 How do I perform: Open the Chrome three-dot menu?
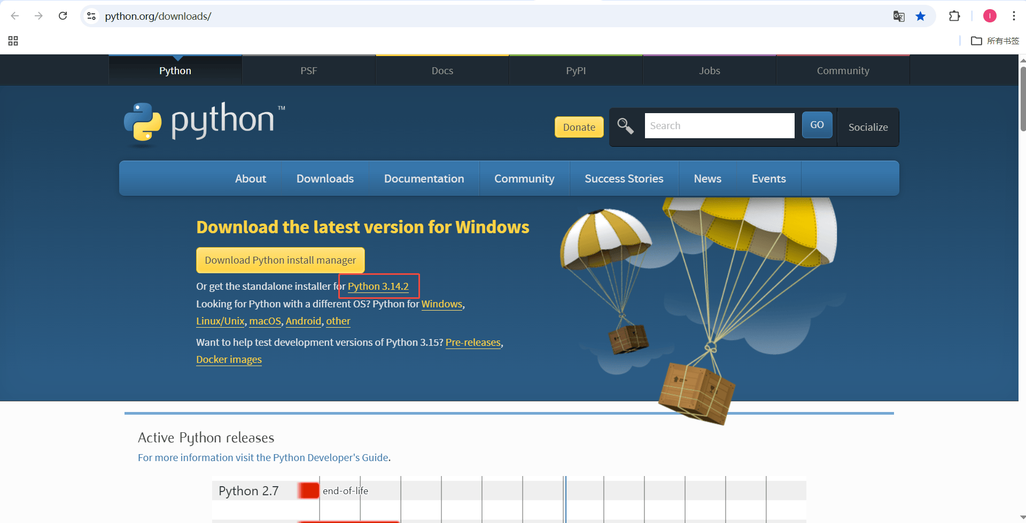[x=1014, y=16]
